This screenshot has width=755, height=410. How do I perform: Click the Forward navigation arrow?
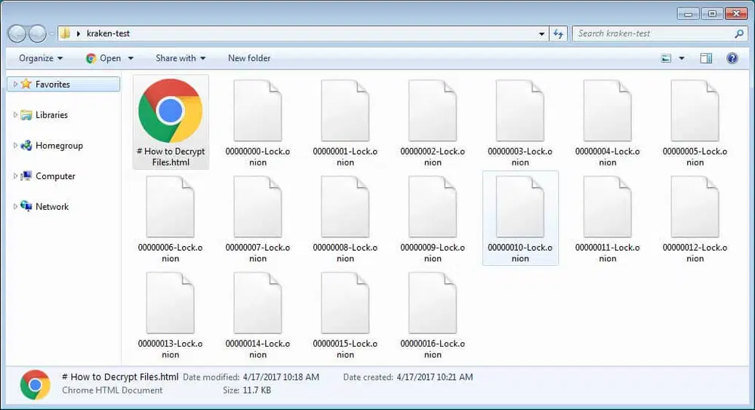coord(38,34)
